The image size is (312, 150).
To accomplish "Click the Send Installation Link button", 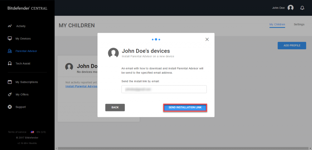I will pyautogui.click(x=185, y=107).
